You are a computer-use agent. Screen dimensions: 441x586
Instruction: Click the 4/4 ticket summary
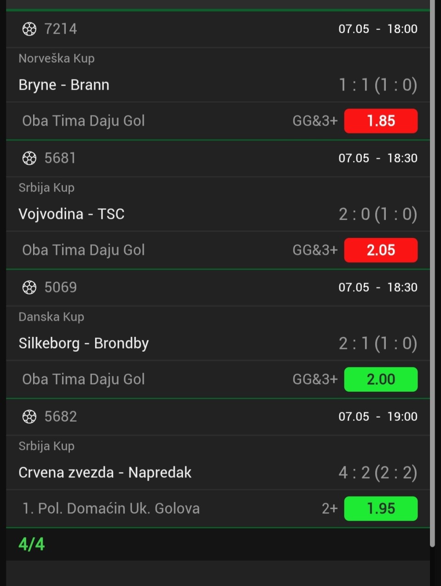(x=32, y=544)
